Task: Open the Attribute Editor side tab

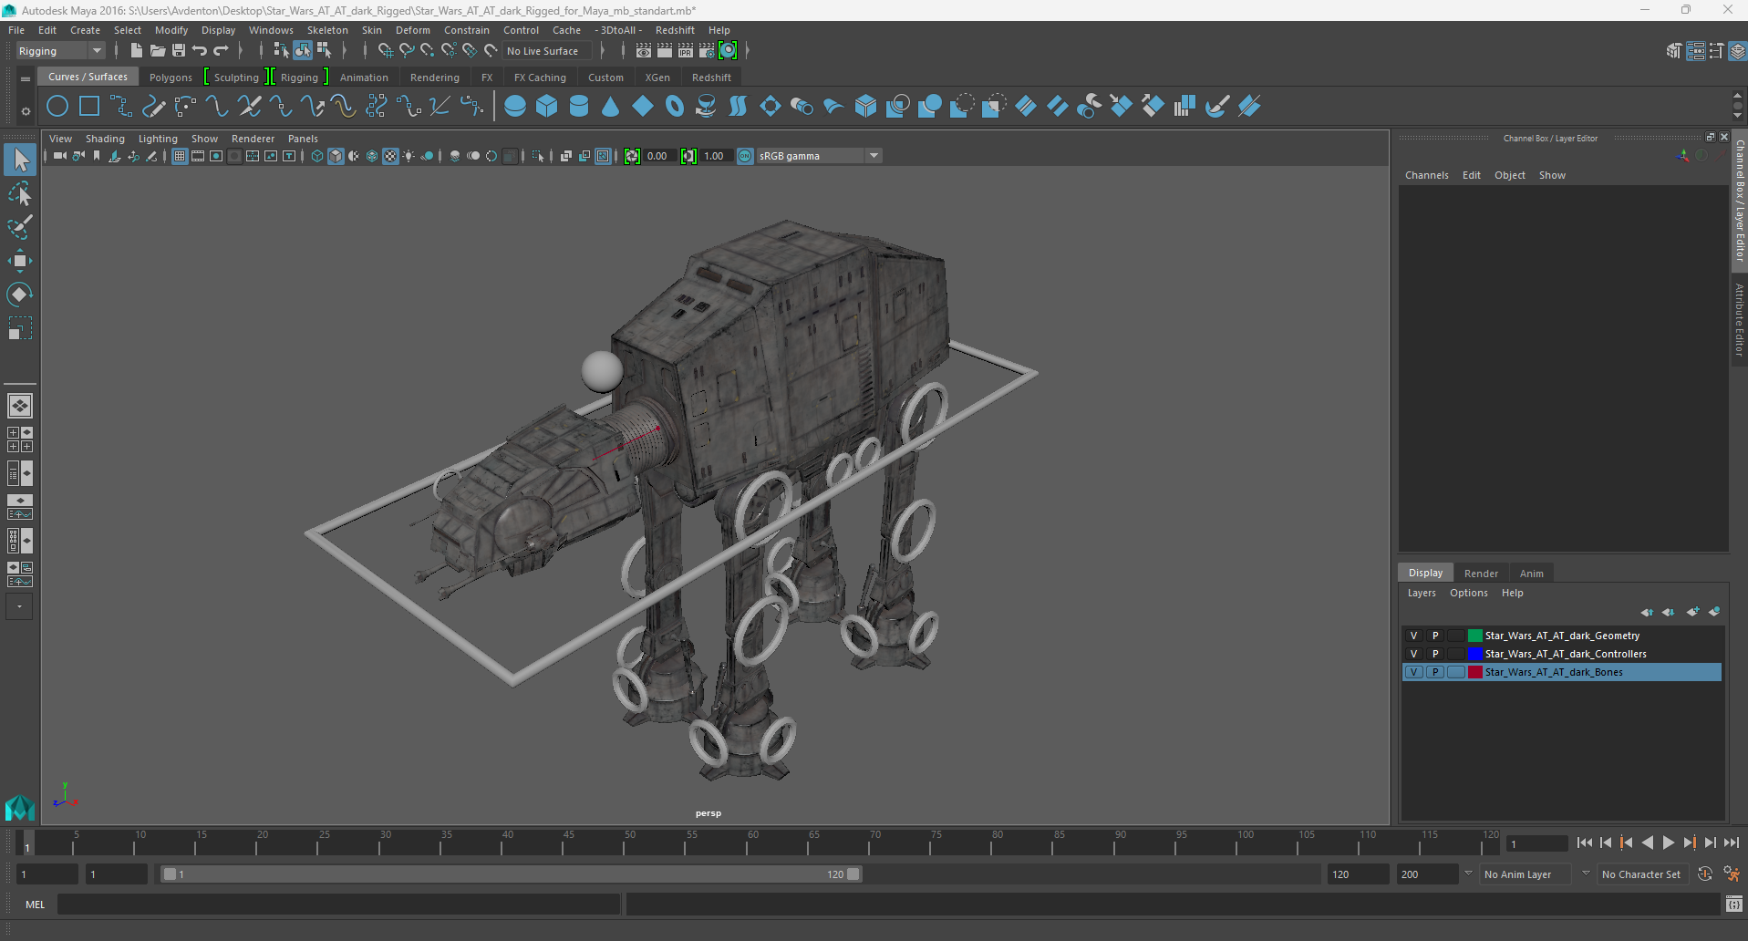Action: click(1739, 319)
